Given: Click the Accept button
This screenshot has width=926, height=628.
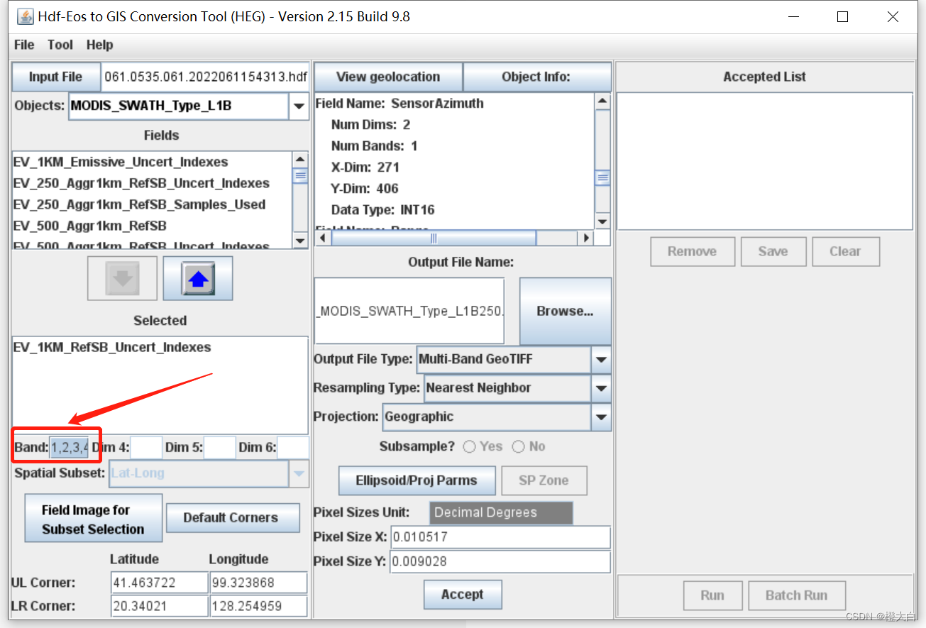Looking at the screenshot, I should (x=463, y=595).
